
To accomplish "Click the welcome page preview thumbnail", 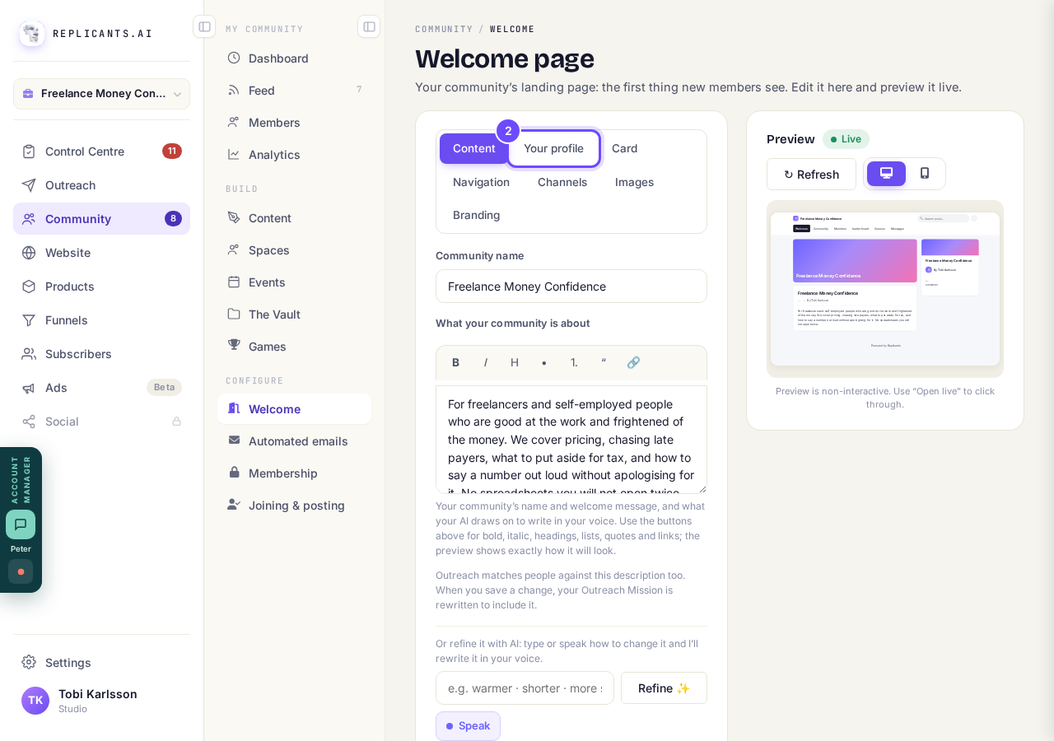I will pyautogui.click(x=885, y=289).
